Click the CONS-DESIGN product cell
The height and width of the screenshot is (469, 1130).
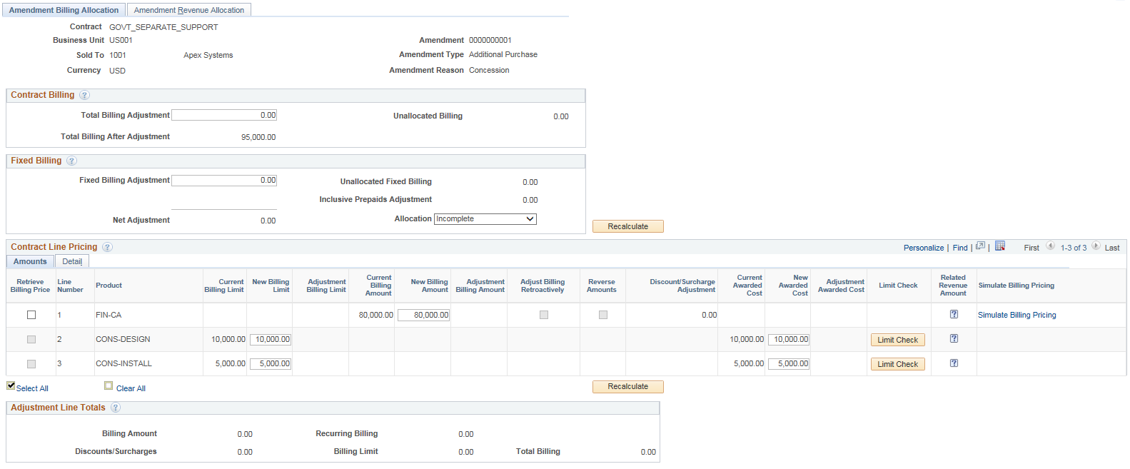[x=123, y=339]
